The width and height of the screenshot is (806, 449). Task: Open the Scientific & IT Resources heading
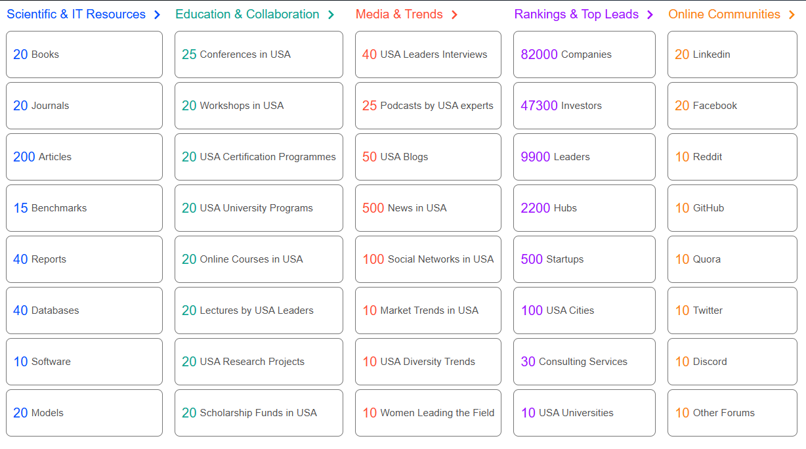tap(76, 14)
